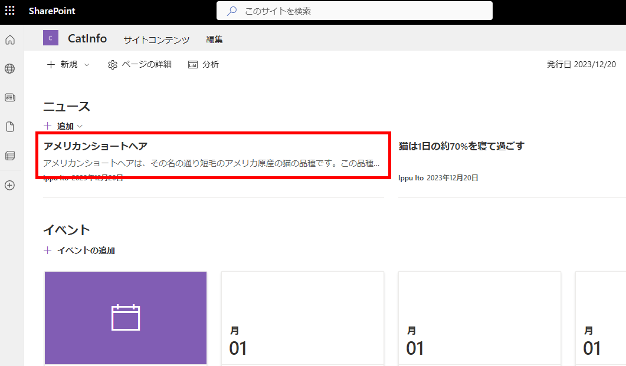626x366 pixels.
Task: Open My sites globe icon
Action: coord(9,69)
